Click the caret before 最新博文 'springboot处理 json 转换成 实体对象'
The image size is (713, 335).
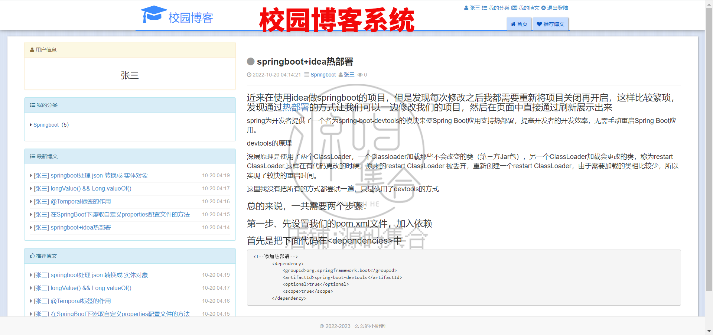pos(31,175)
